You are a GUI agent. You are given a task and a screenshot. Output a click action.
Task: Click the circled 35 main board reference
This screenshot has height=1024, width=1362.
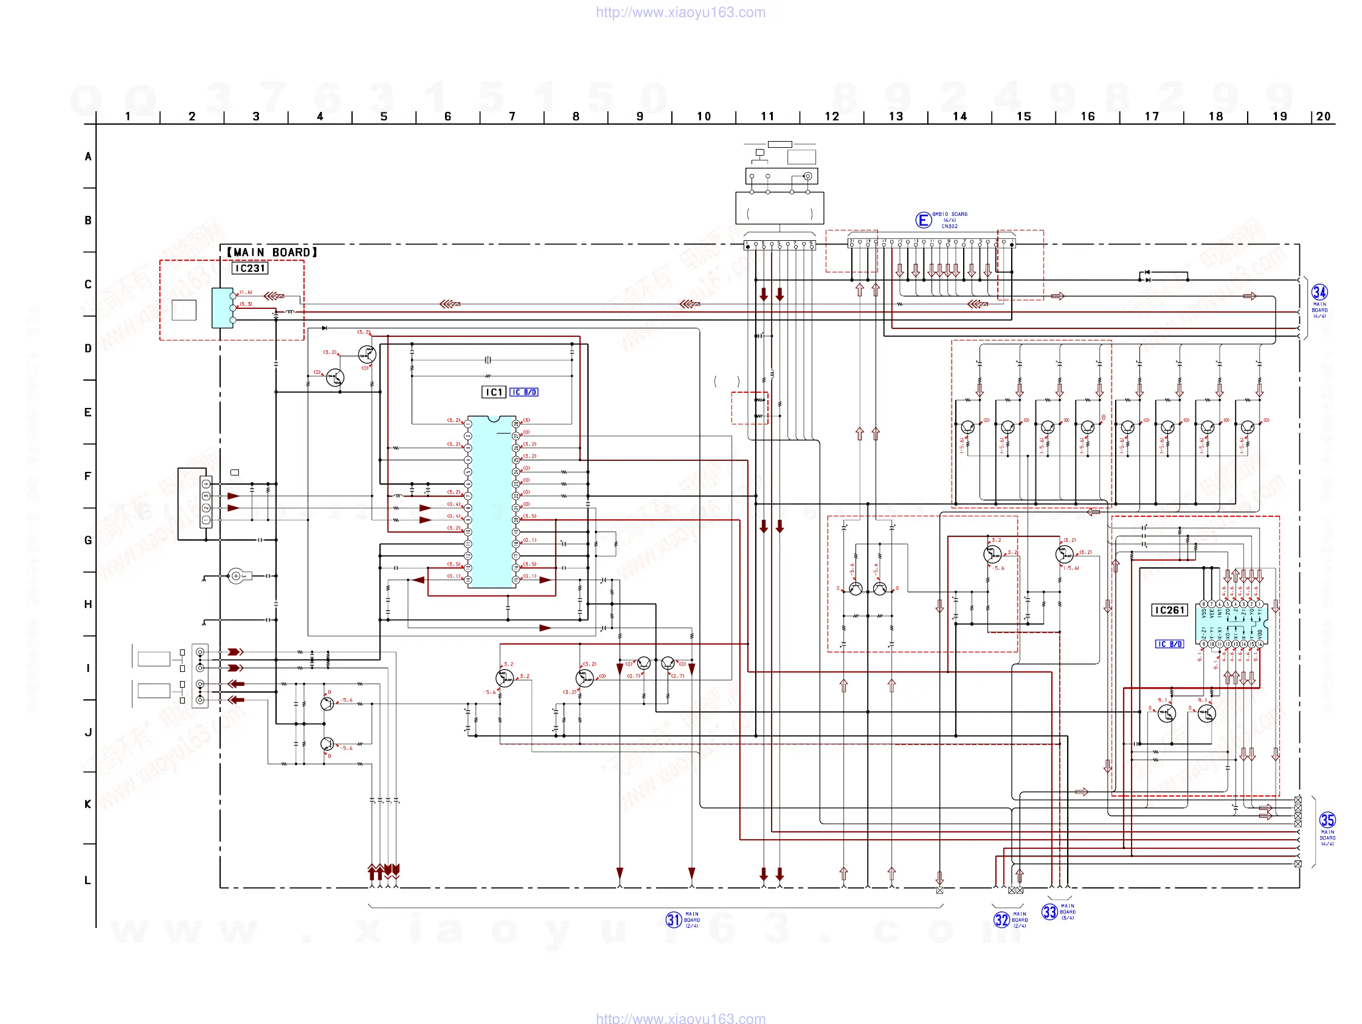click(x=1327, y=820)
